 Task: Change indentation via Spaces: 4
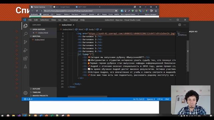click(x=151, y=99)
